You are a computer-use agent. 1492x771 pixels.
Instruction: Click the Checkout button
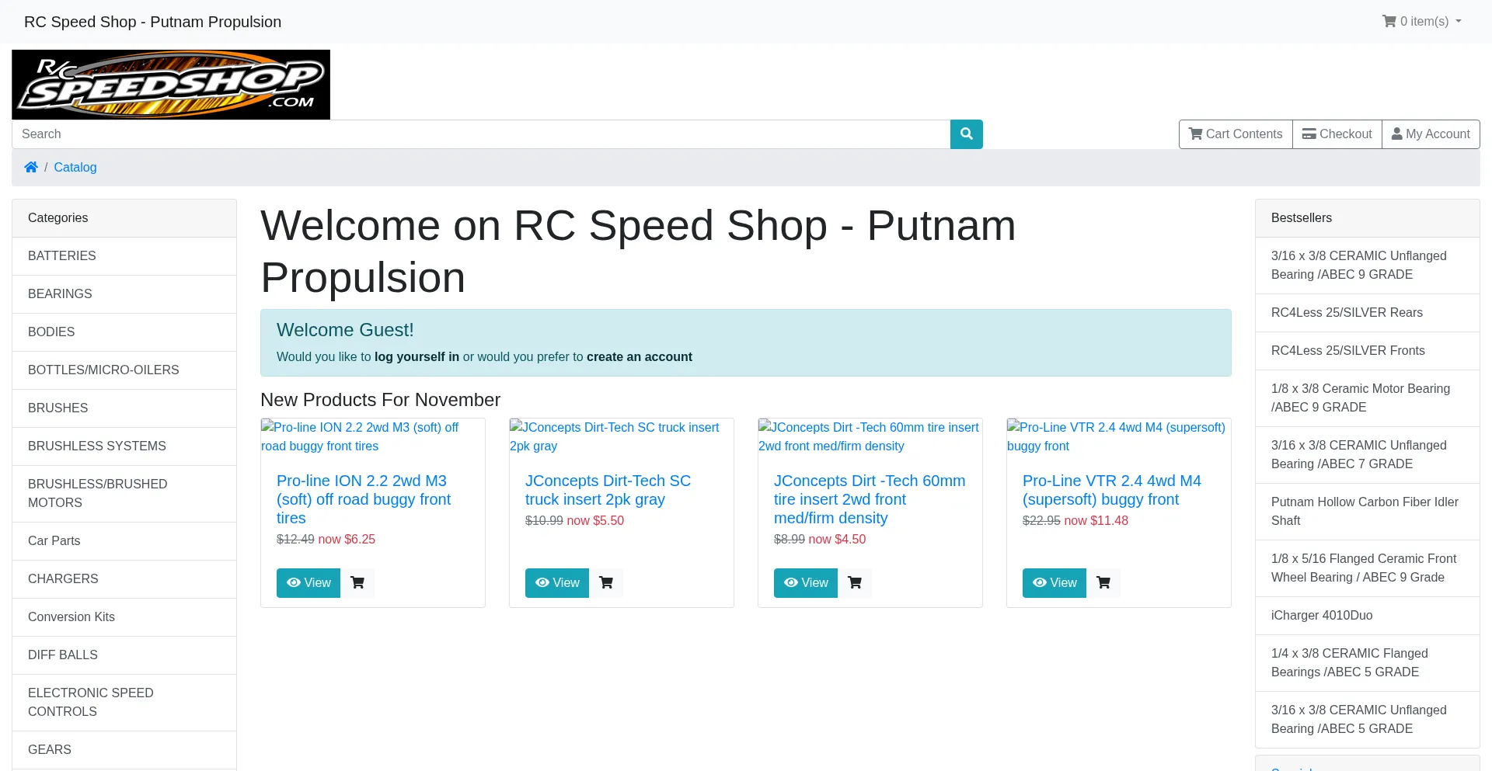1337,134
